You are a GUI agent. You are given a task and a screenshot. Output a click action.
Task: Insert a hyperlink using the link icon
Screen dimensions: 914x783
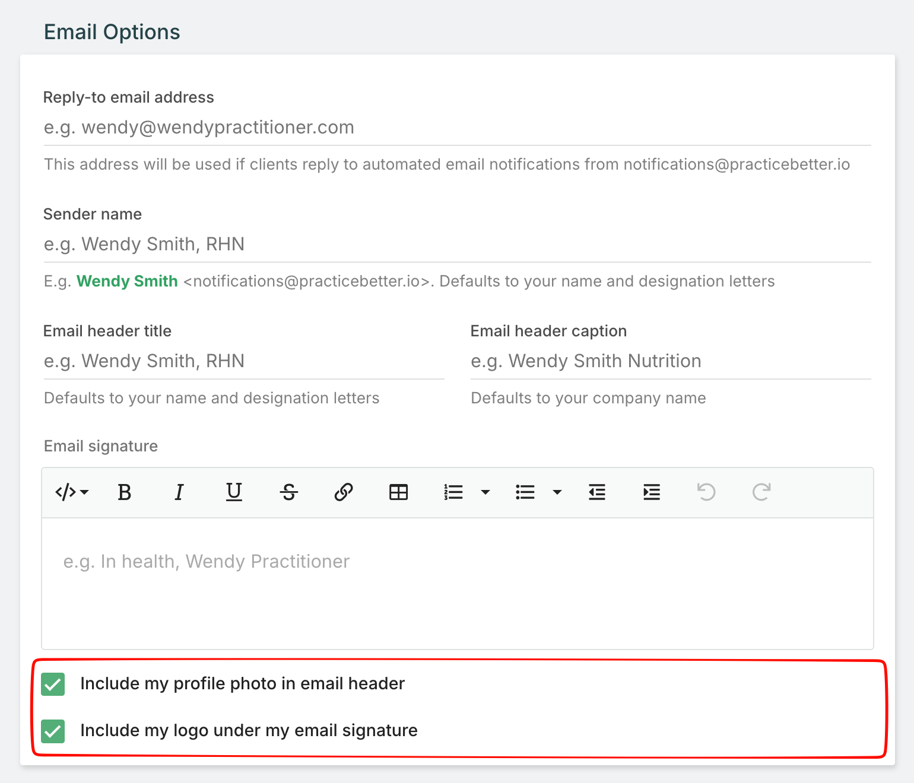coord(344,492)
